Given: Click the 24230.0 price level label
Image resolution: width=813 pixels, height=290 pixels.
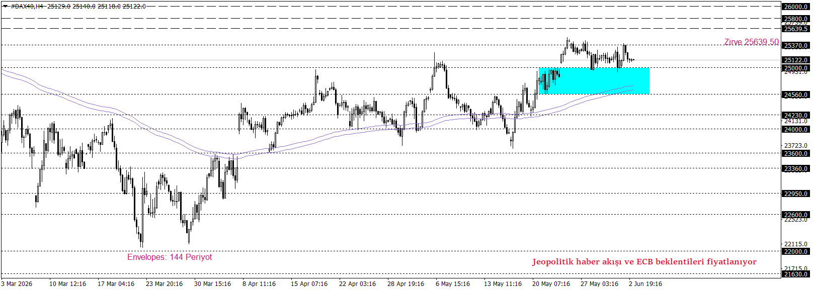Looking at the screenshot, I should (x=796, y=115).
